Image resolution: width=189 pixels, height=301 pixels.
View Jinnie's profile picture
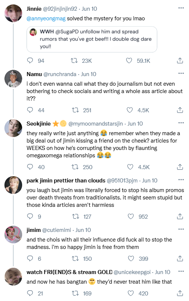[x=13, y=13]
